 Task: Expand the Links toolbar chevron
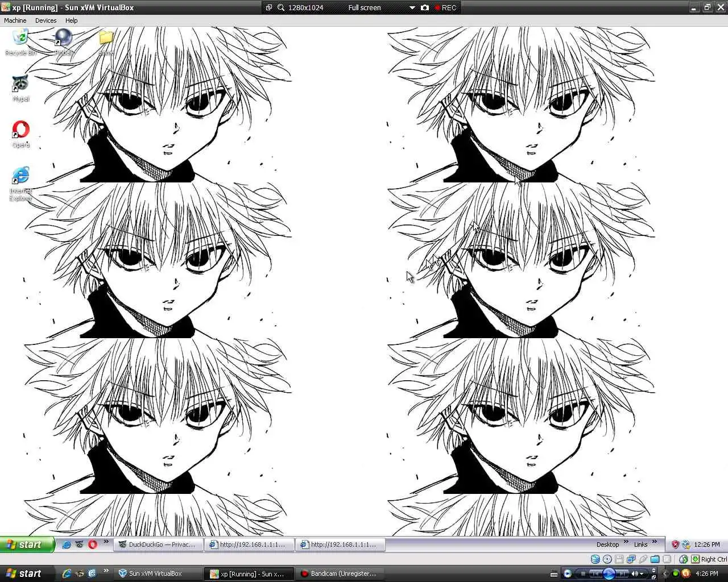655,542
